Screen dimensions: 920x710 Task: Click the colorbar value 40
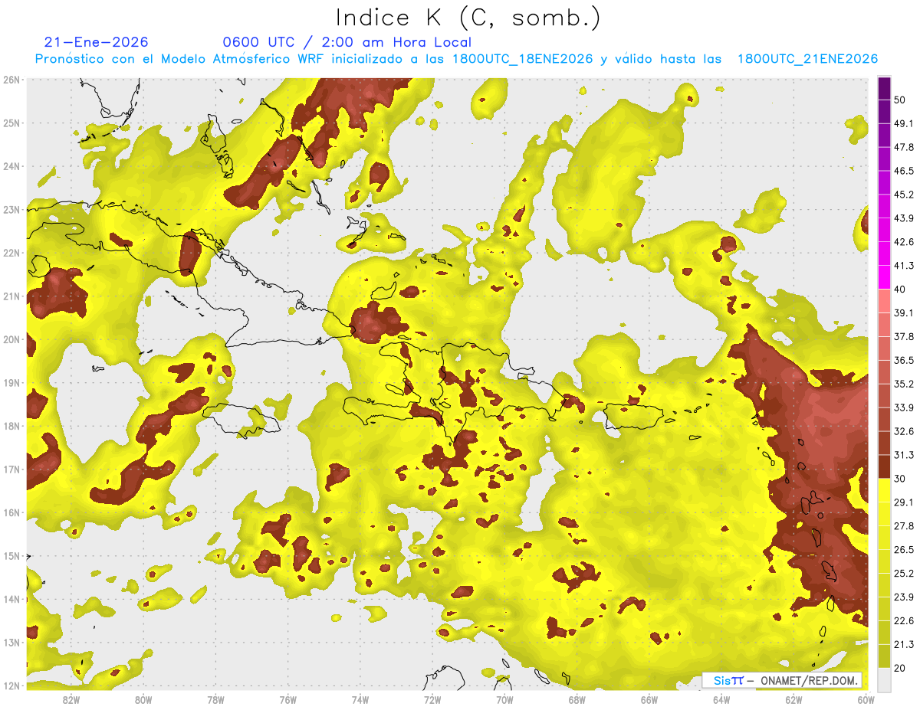[900, 290]
